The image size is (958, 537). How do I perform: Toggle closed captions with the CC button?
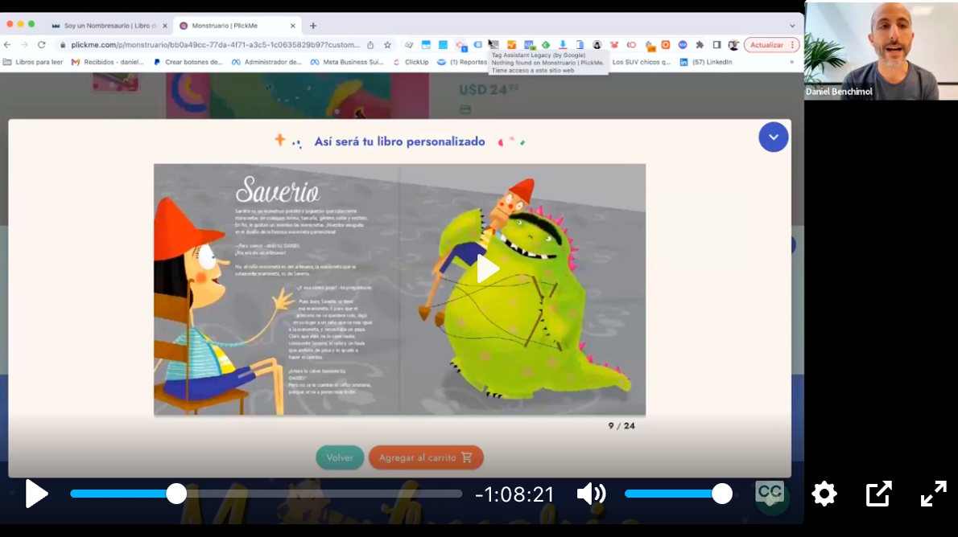click(769, 493)
